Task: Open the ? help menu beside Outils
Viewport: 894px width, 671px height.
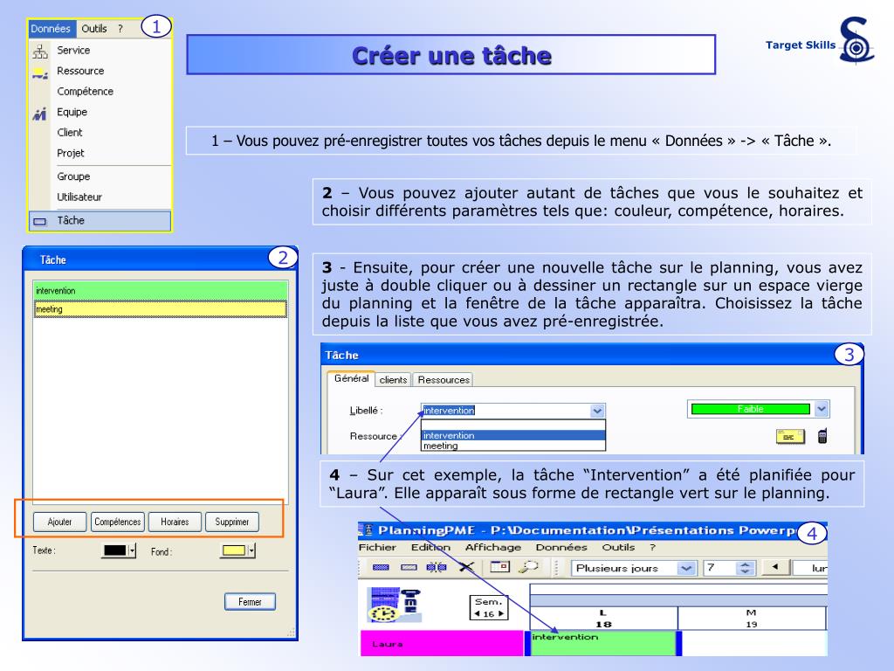Action: [x=120, y=29]
